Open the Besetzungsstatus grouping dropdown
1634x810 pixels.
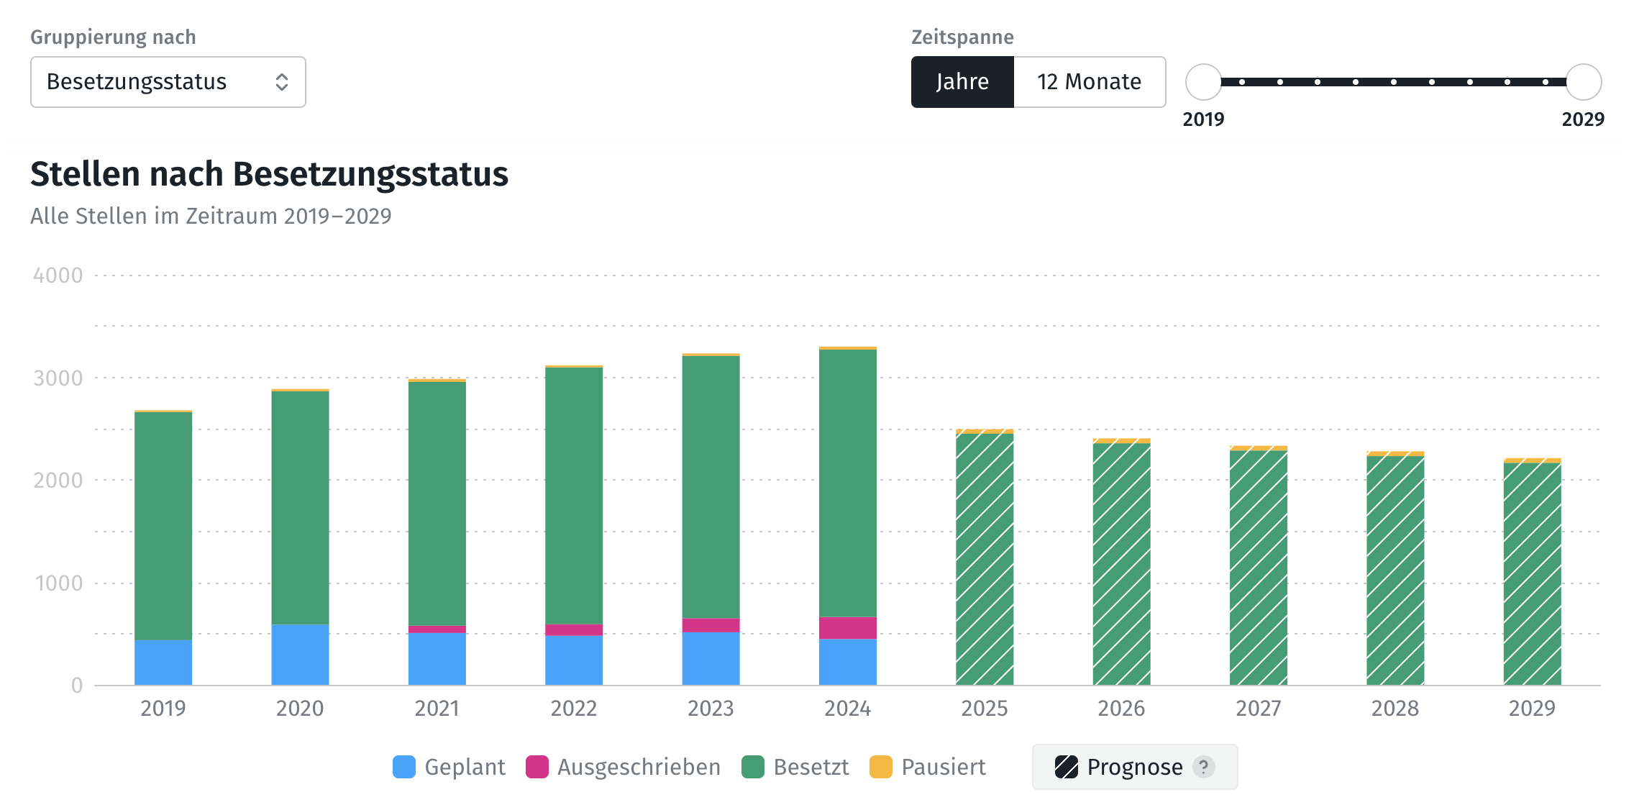click(168, 82)
